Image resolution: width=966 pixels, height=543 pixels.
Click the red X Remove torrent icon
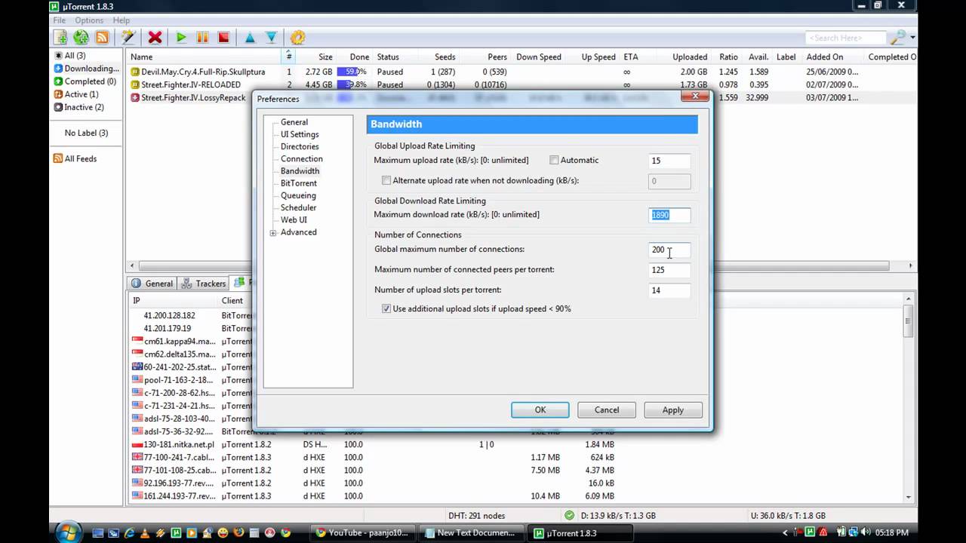point(155,37)
